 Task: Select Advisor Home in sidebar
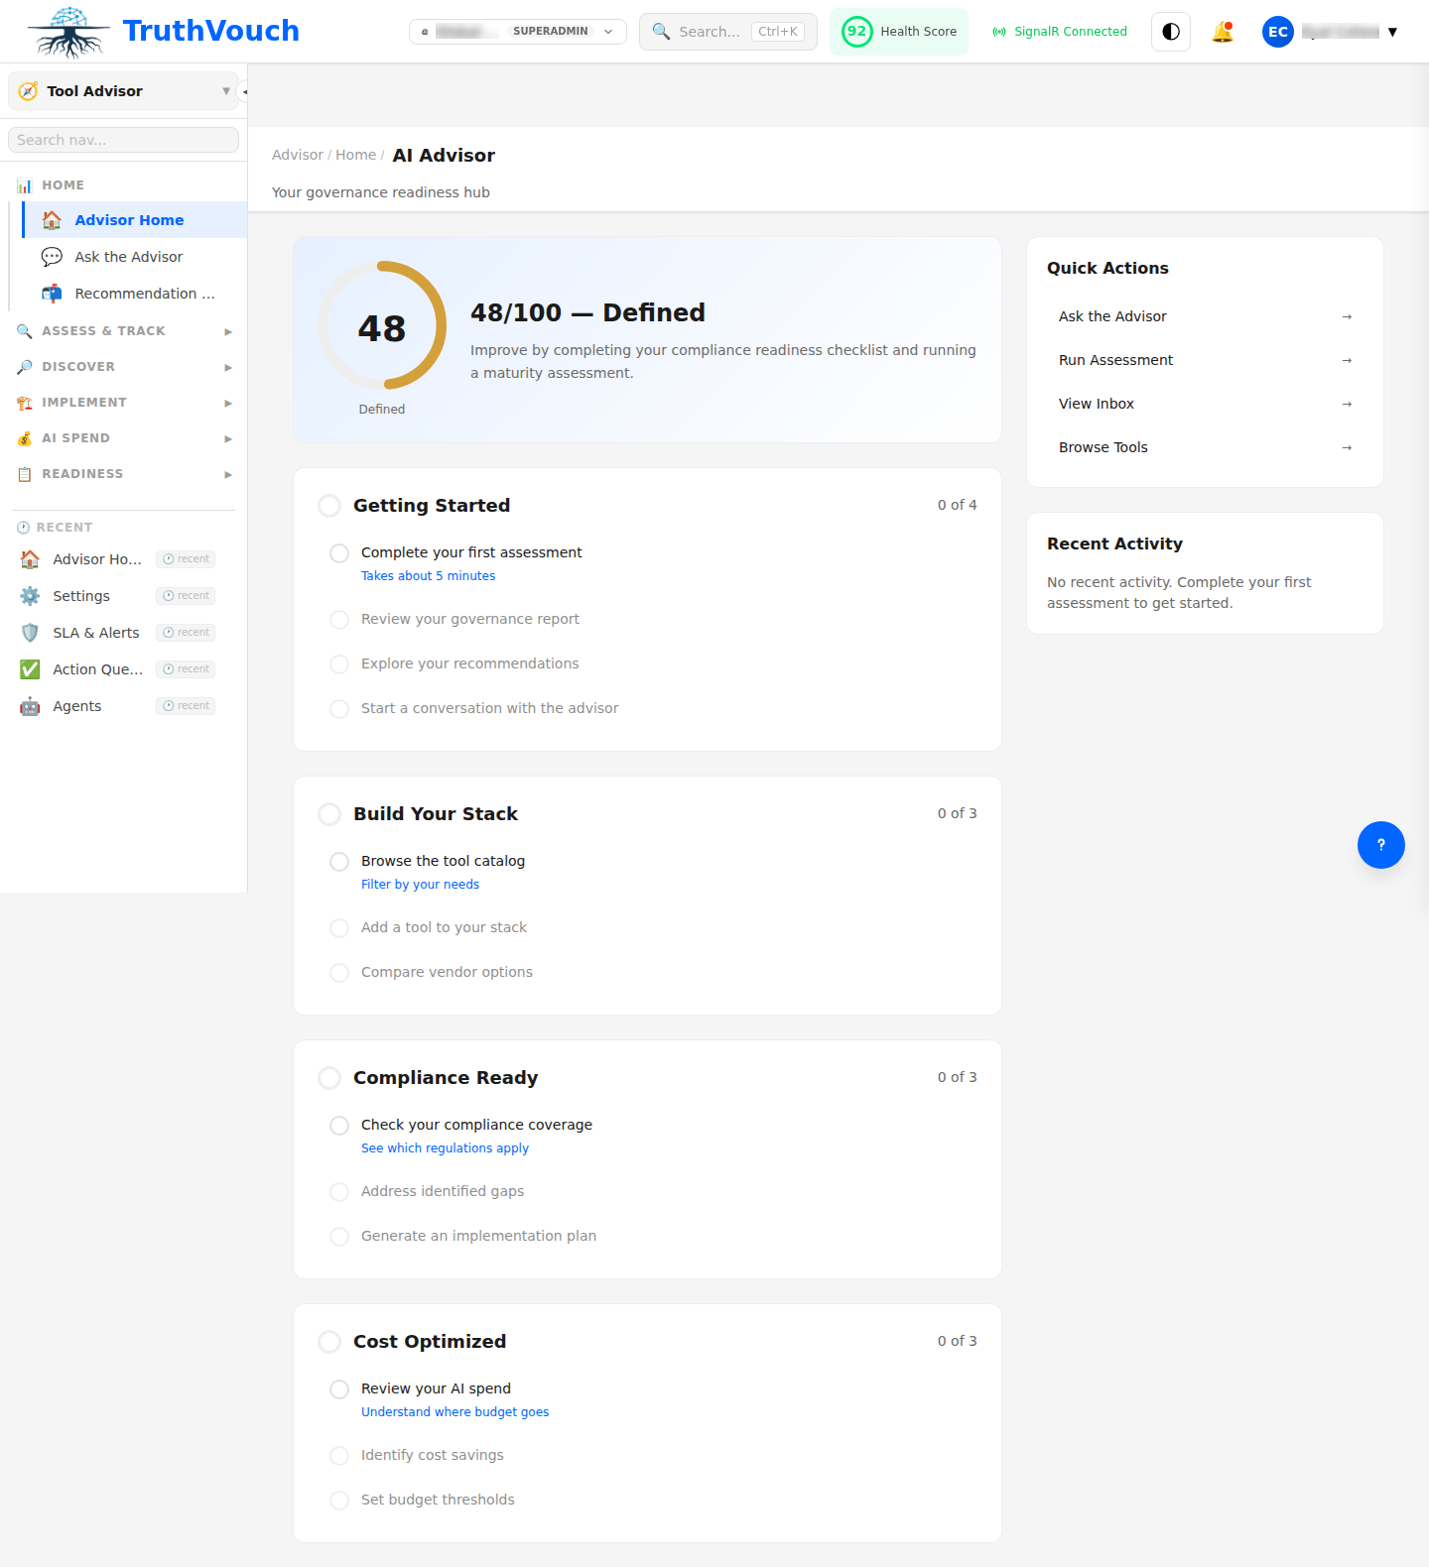point(135,220)
